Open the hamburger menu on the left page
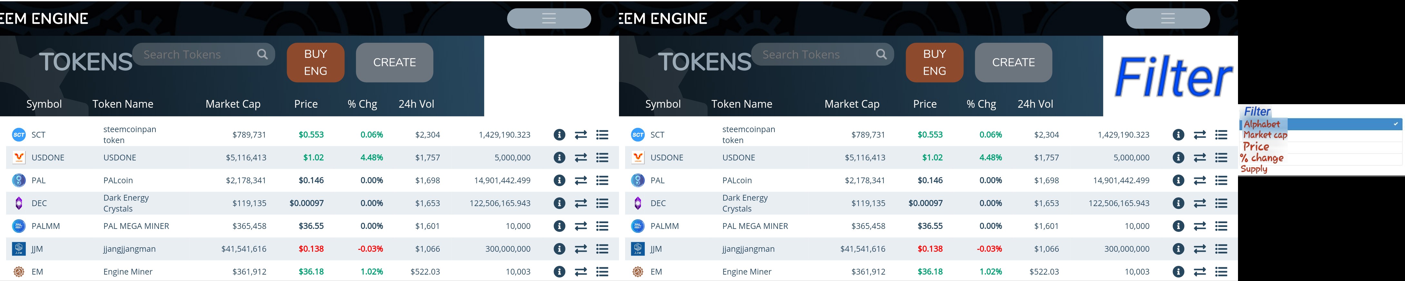1405x281 pixels. click(x=549, y=18)
